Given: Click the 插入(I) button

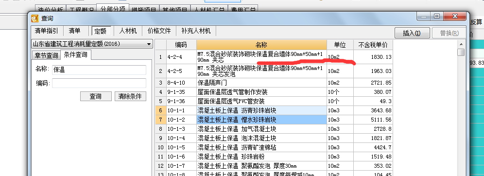Looking at the screenshot, I should tap(412, 33).
